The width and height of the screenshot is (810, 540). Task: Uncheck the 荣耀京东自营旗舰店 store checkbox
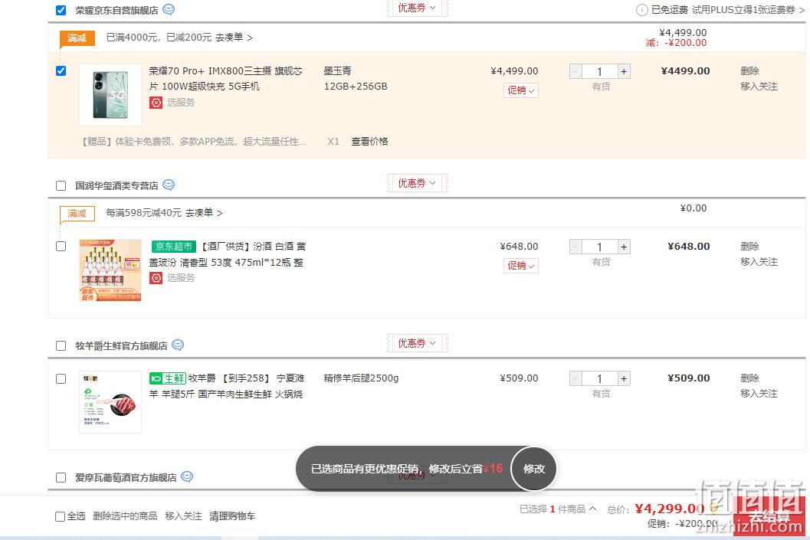[x=61, y=10]
